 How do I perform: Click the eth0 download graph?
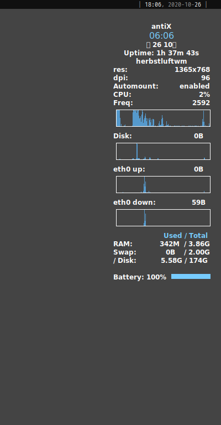(163, 217)
